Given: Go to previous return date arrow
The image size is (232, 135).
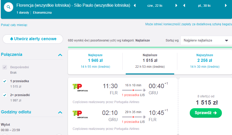Looking at the screenshot, I should pyautogui.click(x=184, y=6).
